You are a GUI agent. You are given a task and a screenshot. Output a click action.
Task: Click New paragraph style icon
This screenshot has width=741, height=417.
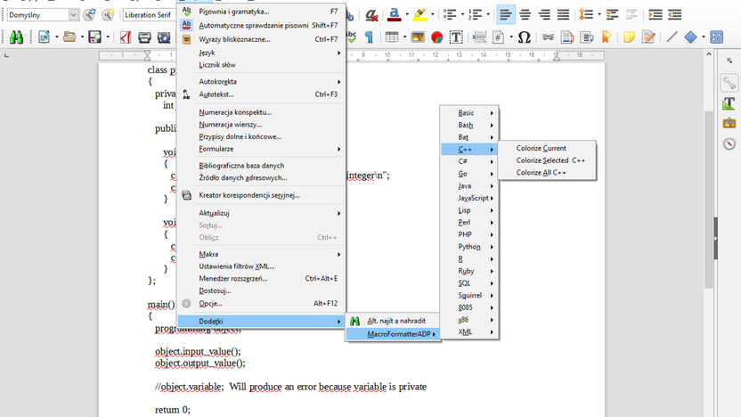click(x=109, y=14)
